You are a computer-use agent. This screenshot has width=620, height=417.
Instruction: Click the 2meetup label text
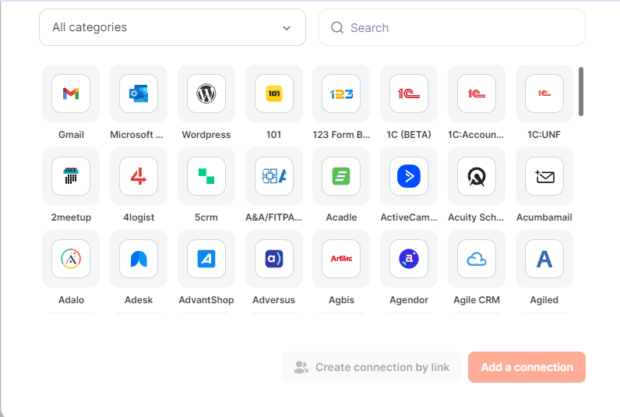tap(71, 217)
